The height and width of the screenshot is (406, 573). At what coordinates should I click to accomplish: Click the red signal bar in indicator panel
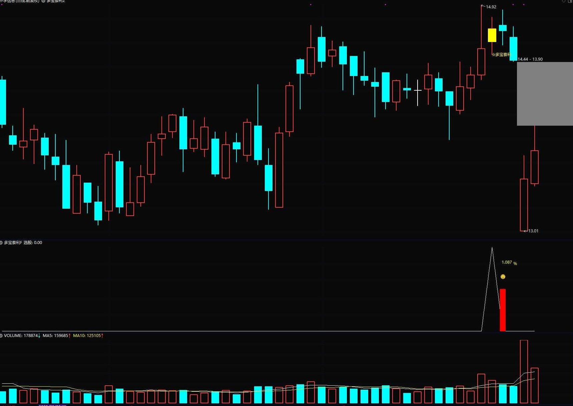pyautogui.click(x=503, y=310)
